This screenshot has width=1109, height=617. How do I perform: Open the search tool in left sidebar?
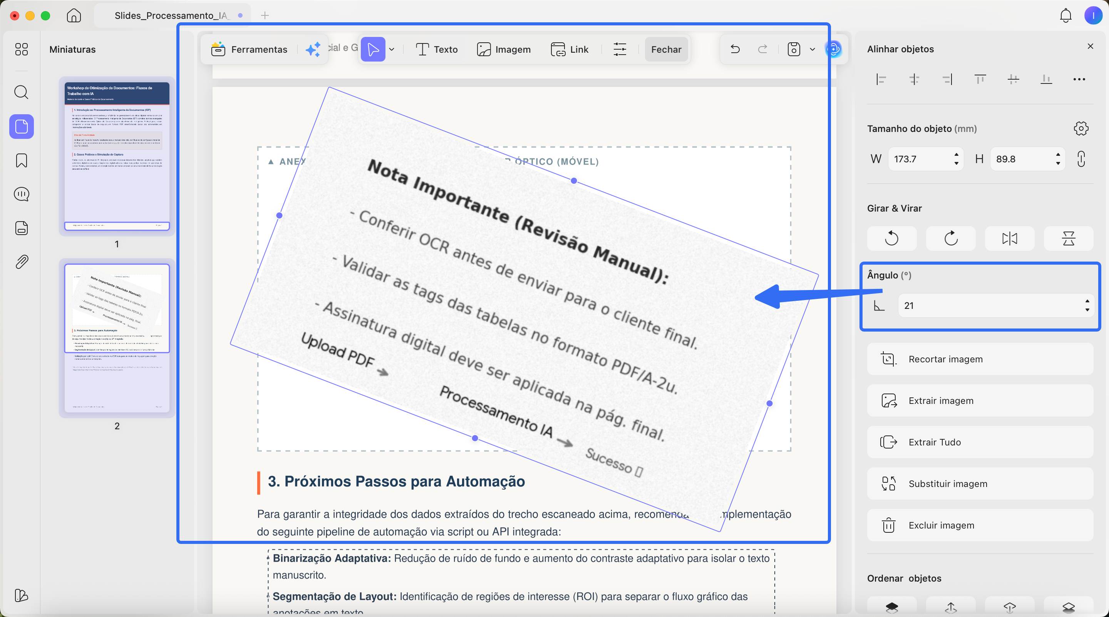coord(21,92)
